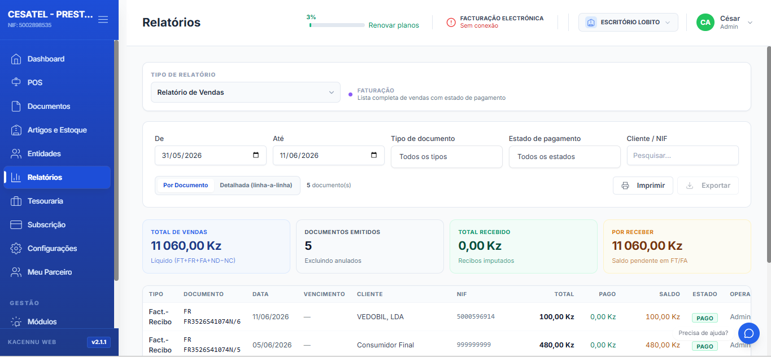Click the Dashboard home icon
Screen dimensions: 771x357
pos(16,59)
